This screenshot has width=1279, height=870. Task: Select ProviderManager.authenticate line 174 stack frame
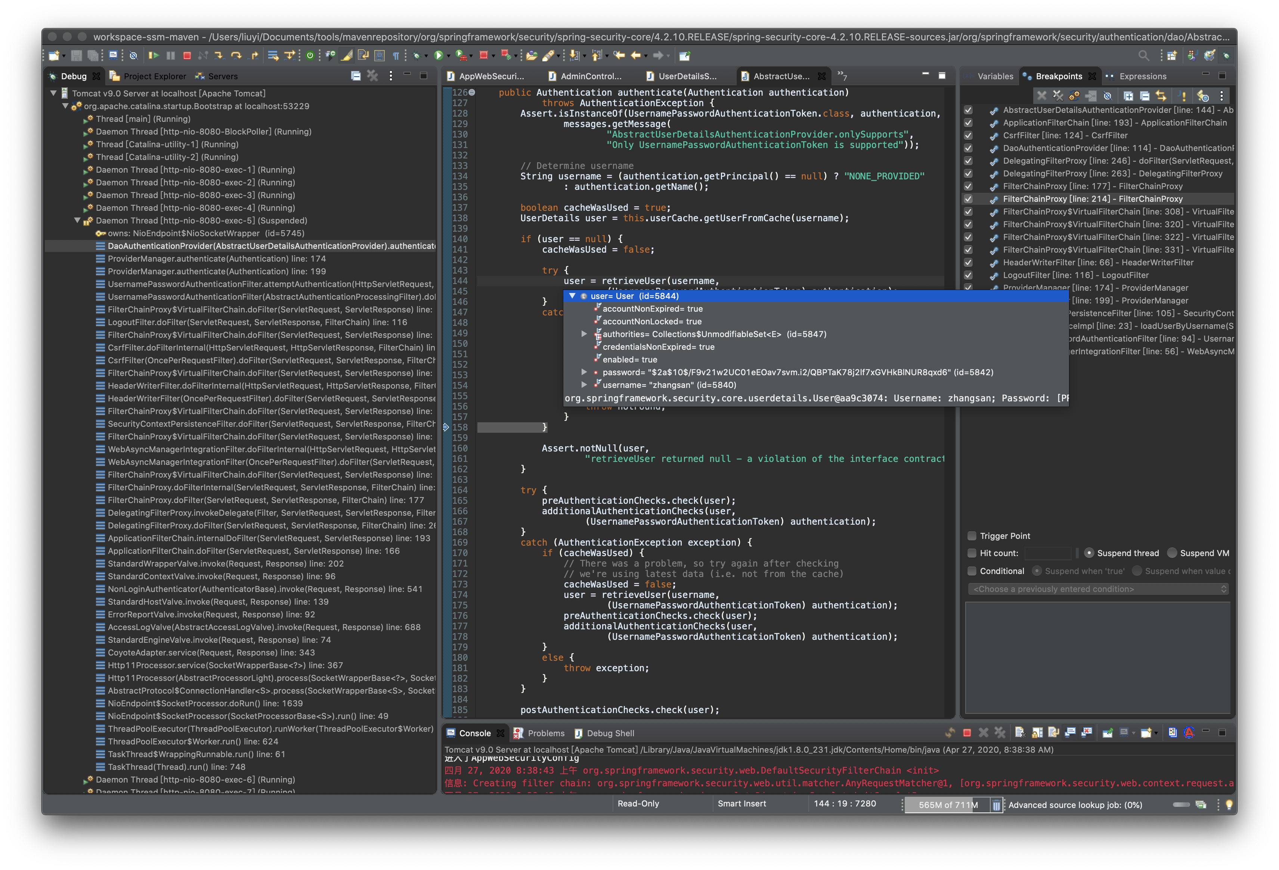point(216,259)
